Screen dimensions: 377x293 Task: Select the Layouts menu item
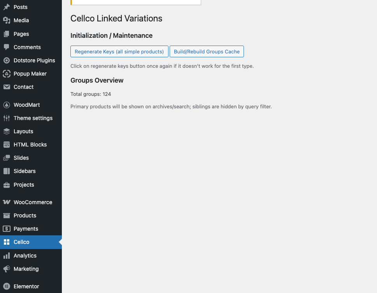[31, 131]
